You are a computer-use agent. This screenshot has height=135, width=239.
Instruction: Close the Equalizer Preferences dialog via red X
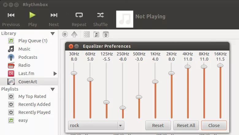(71, 46)
